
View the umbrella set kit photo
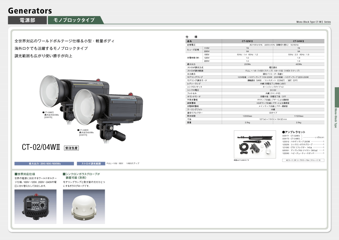[x=255, y=144]
